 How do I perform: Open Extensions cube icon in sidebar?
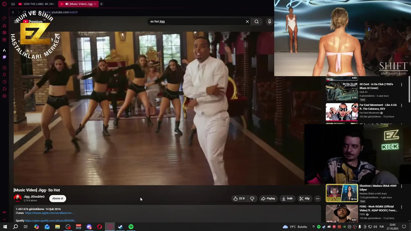click(x=4, y=89)
